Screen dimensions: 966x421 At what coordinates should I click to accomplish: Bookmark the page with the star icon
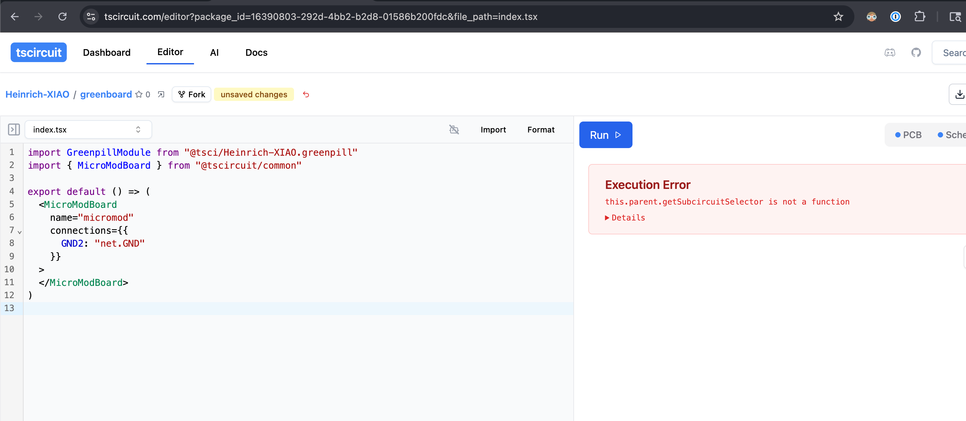point(838,17)
